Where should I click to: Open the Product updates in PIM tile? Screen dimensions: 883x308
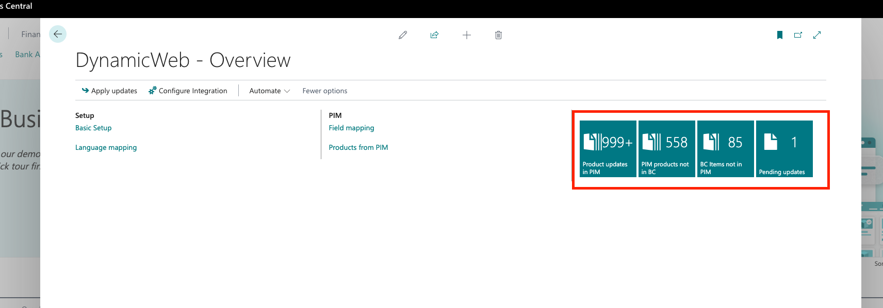(608, 149)
